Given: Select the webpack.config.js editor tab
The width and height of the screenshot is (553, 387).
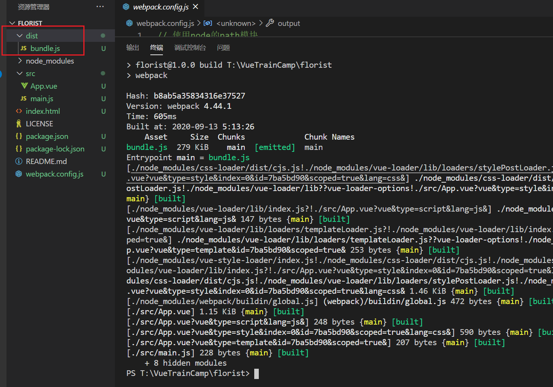Looking at the screenshot, I should tap(161, 7).
